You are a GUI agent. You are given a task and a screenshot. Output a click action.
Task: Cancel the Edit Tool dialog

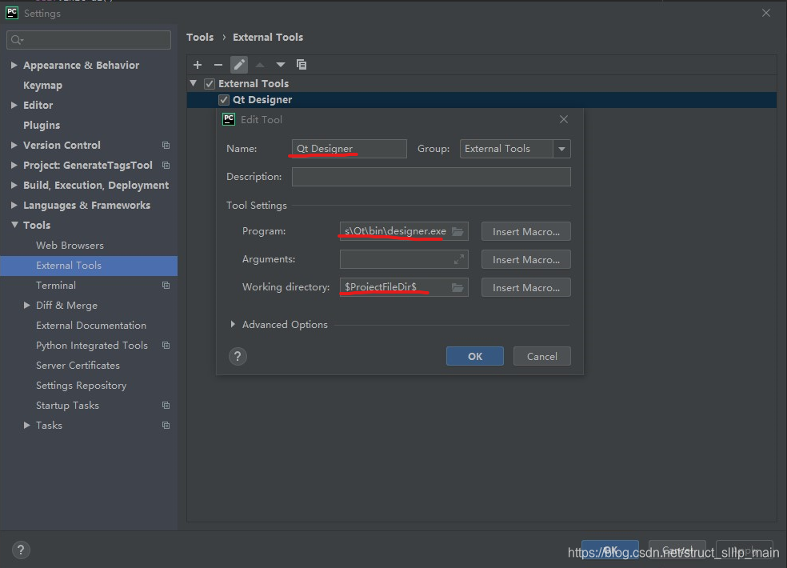click(542, 357)
